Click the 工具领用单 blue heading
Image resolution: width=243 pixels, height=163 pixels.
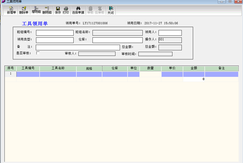pos(35,24)
